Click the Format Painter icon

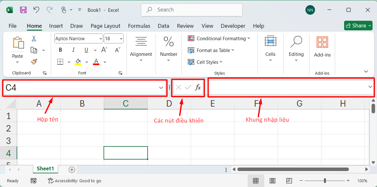pyautogui.click(x=33, y=61)
